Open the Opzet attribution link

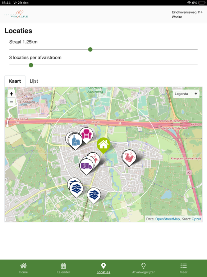click(x=196, y=219)
